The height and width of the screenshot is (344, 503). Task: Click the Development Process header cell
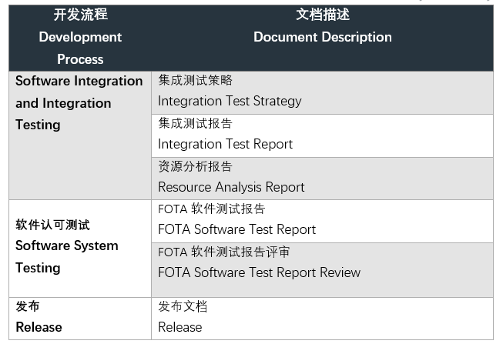click(80, 38)
